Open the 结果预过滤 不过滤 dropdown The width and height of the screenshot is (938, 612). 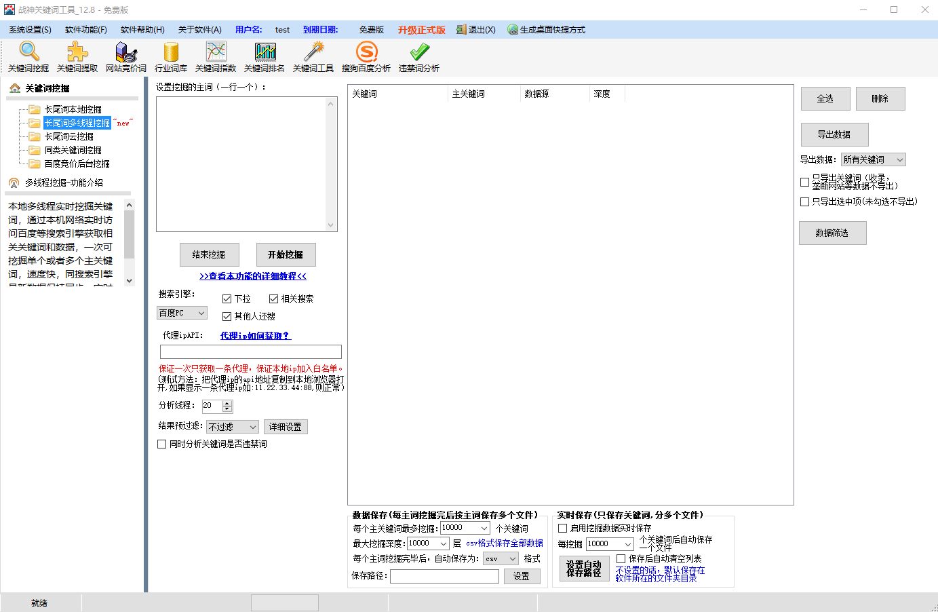click(x=233, y=427)
